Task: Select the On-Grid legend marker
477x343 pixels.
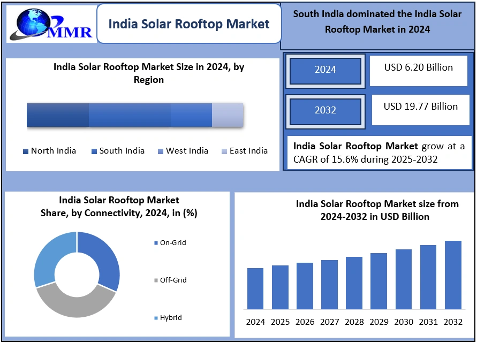Action: pos(156,243)
